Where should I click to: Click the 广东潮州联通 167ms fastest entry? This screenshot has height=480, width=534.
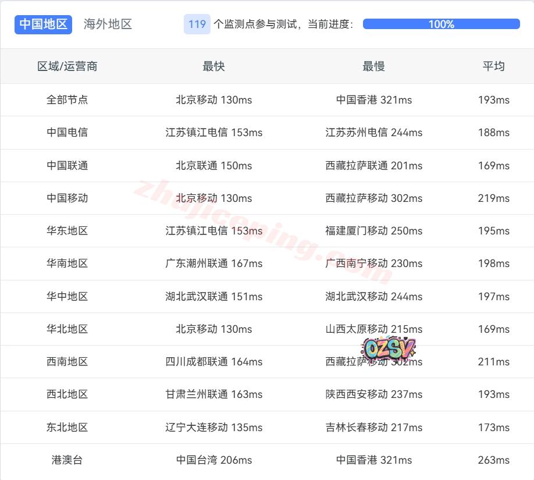tap(213, 264)
